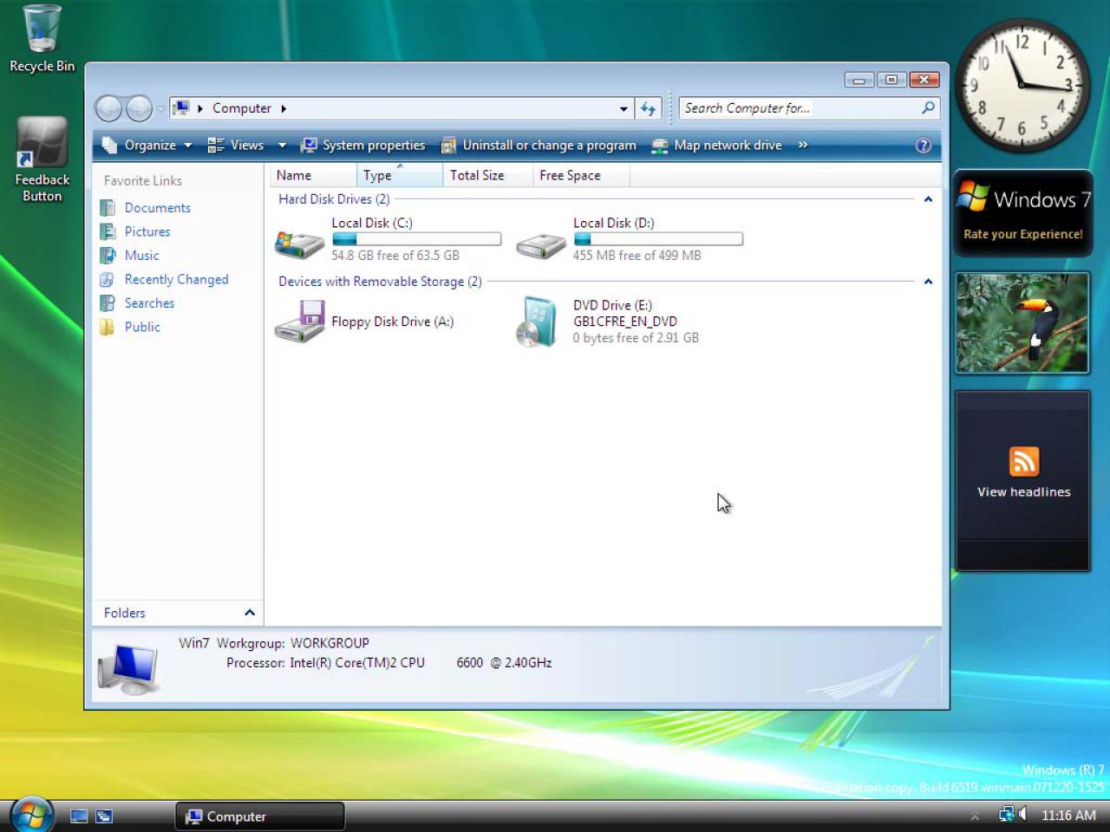This screenshot has height=832, width=1110.
Task: Click the 11:16 AM taskbar clock
Action: 1068,816
